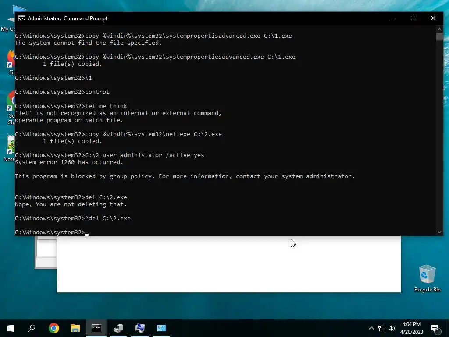This screenshot has height=337, width=449.
Task: Click the "System error 1260 has occurred." line
Action: coord(69,162)
